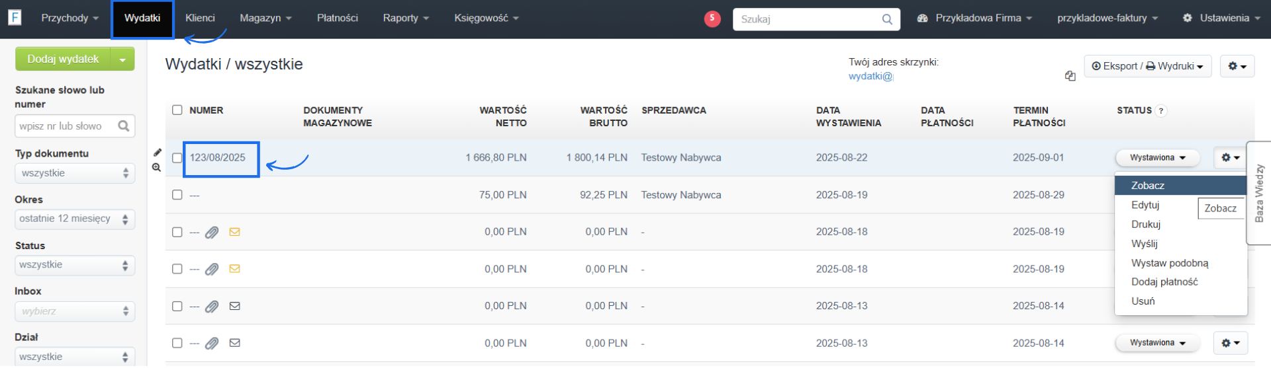Click the search icon in the sidebar keyword field
The height and width of the screenshot is (368, 1271).
123,126
